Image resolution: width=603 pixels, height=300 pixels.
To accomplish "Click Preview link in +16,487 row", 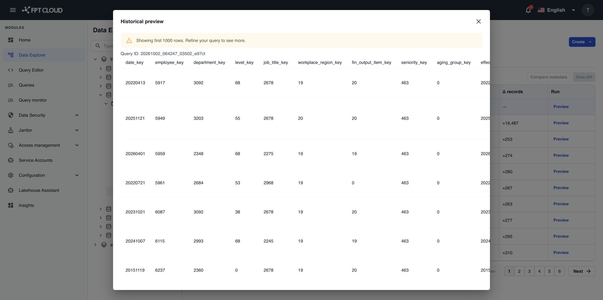I will [x=561, y=123].
